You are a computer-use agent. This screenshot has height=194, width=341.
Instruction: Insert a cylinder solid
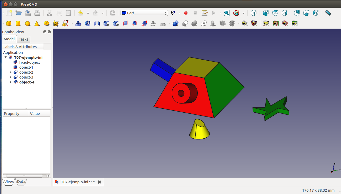pos(18,23)
